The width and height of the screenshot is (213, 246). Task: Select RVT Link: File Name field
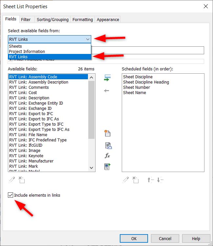pos(28,135)
